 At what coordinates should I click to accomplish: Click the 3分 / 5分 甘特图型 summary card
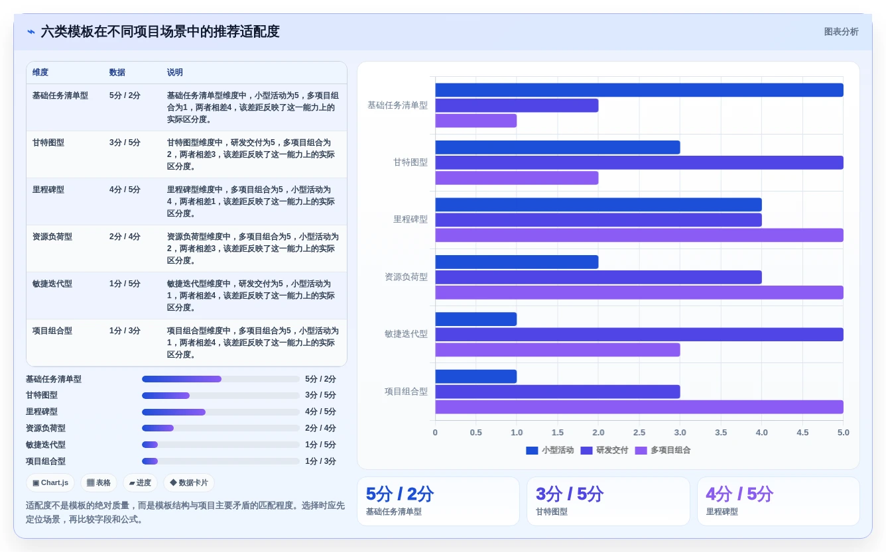click(x=608, y=501)
